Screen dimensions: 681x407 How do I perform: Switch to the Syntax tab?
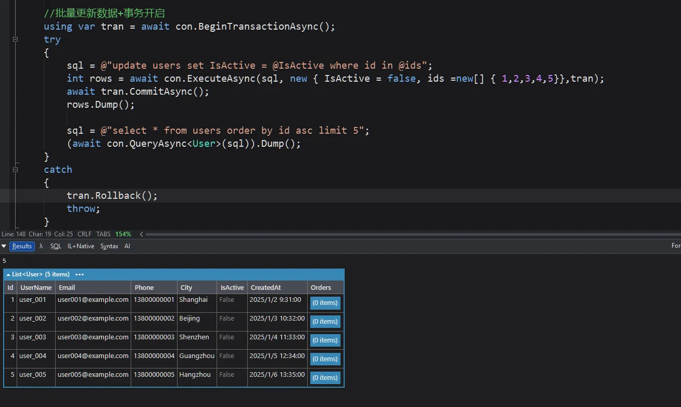click(109, 246)
